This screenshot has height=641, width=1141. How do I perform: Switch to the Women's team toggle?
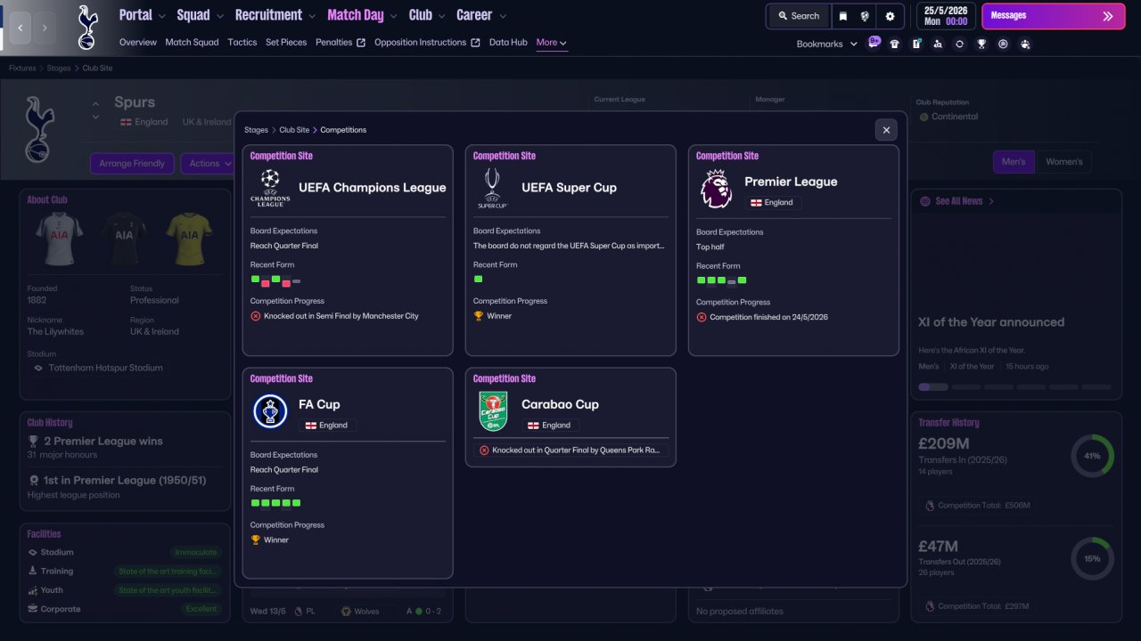[1063, 162]
